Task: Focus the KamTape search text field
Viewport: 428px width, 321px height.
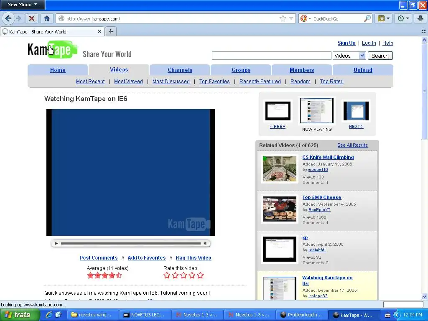Action: (272, 56)
